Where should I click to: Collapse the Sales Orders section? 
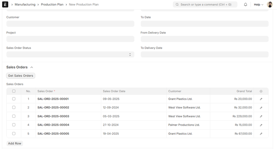pos(32,67)
